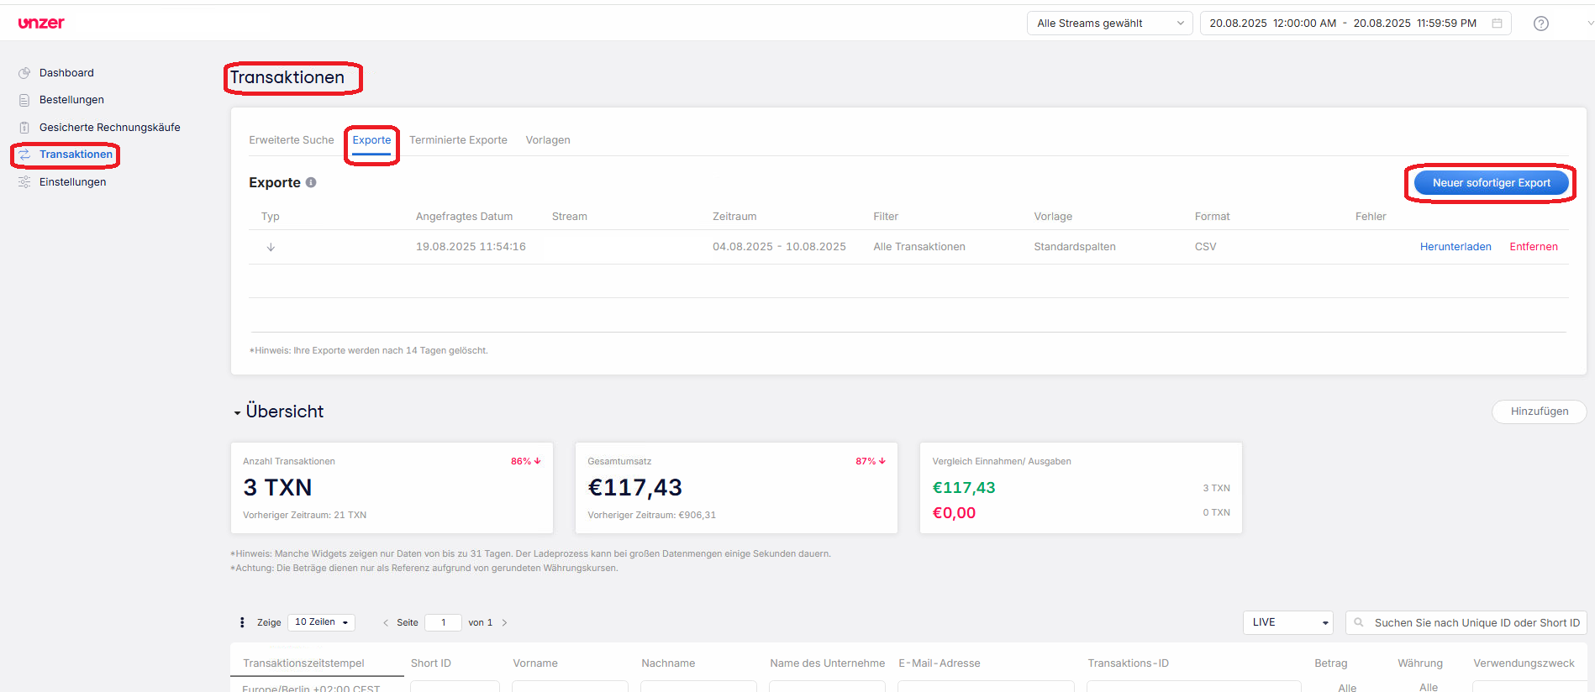The image size is (1595, 692).
Task: Go to next page arrow
Action: coord(504,622)
